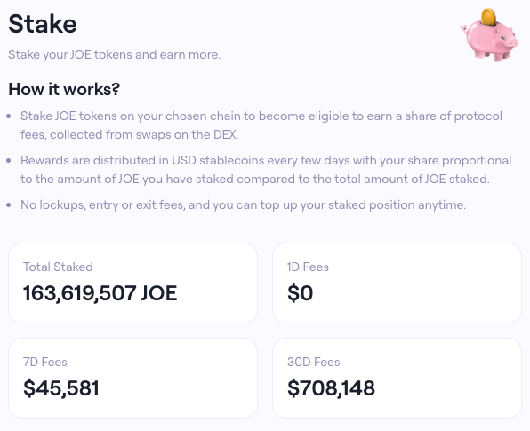530x431 pixels.
Task: Click the '30D Fees' label
Action: [314, 362]
